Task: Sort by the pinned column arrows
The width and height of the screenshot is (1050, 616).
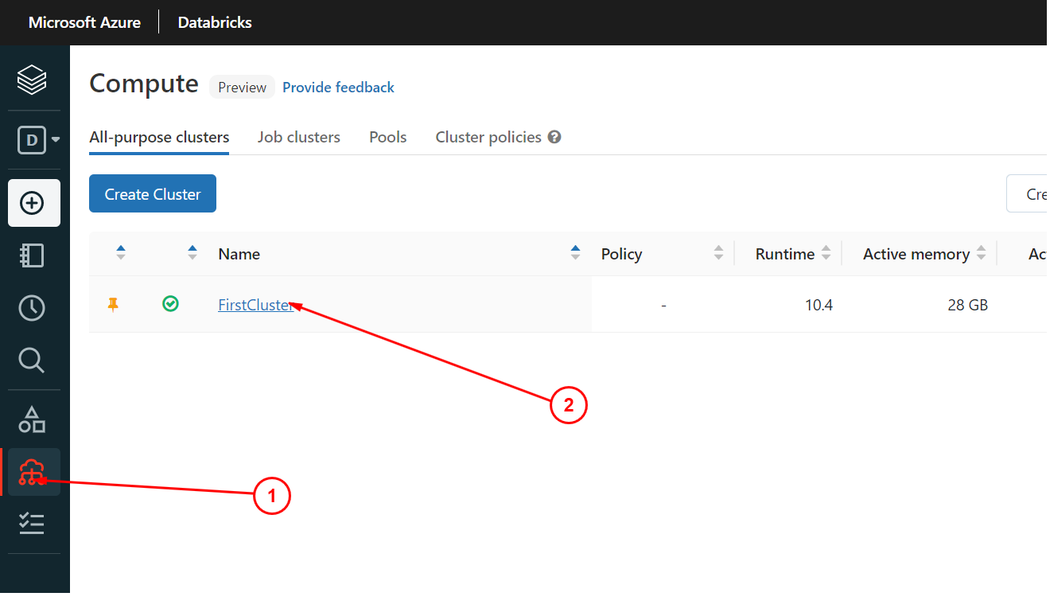Action: click(121, 253)
